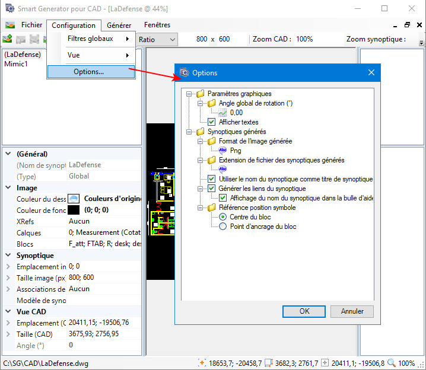Screen dimensions: 426x370
Task: Collapse the Format de l'image générée node
Action: 200,142
